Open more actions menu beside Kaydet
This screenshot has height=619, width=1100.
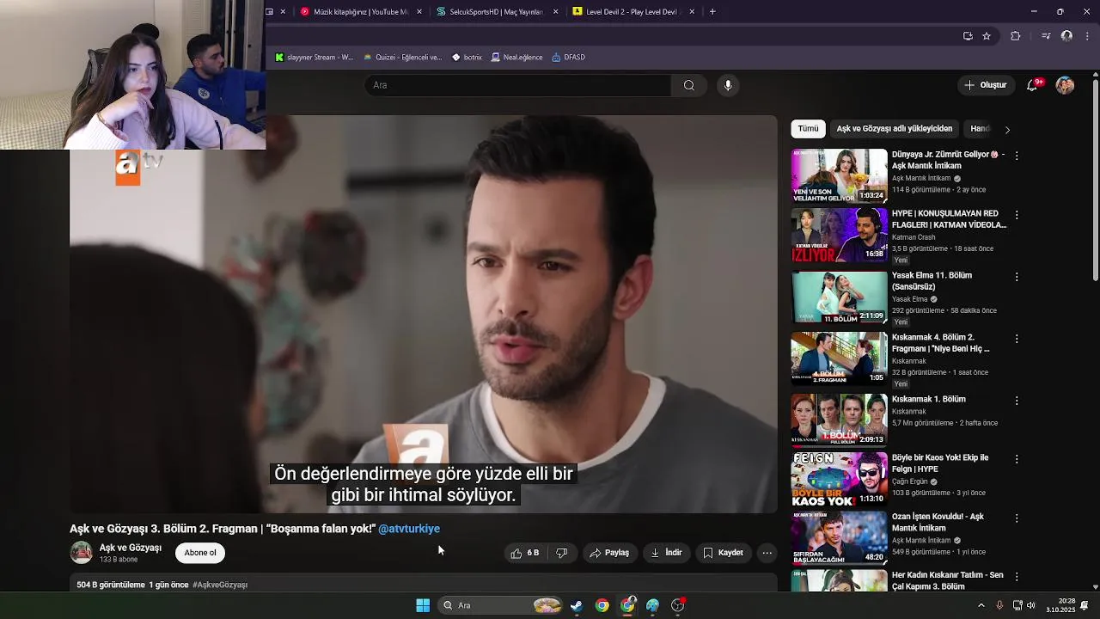767,553
